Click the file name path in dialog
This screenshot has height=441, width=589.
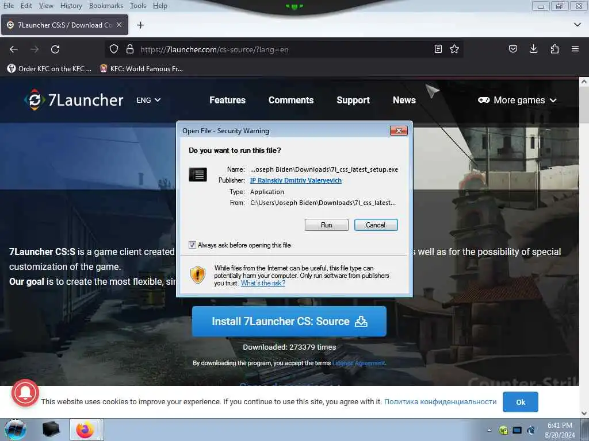tap(324, 169)
